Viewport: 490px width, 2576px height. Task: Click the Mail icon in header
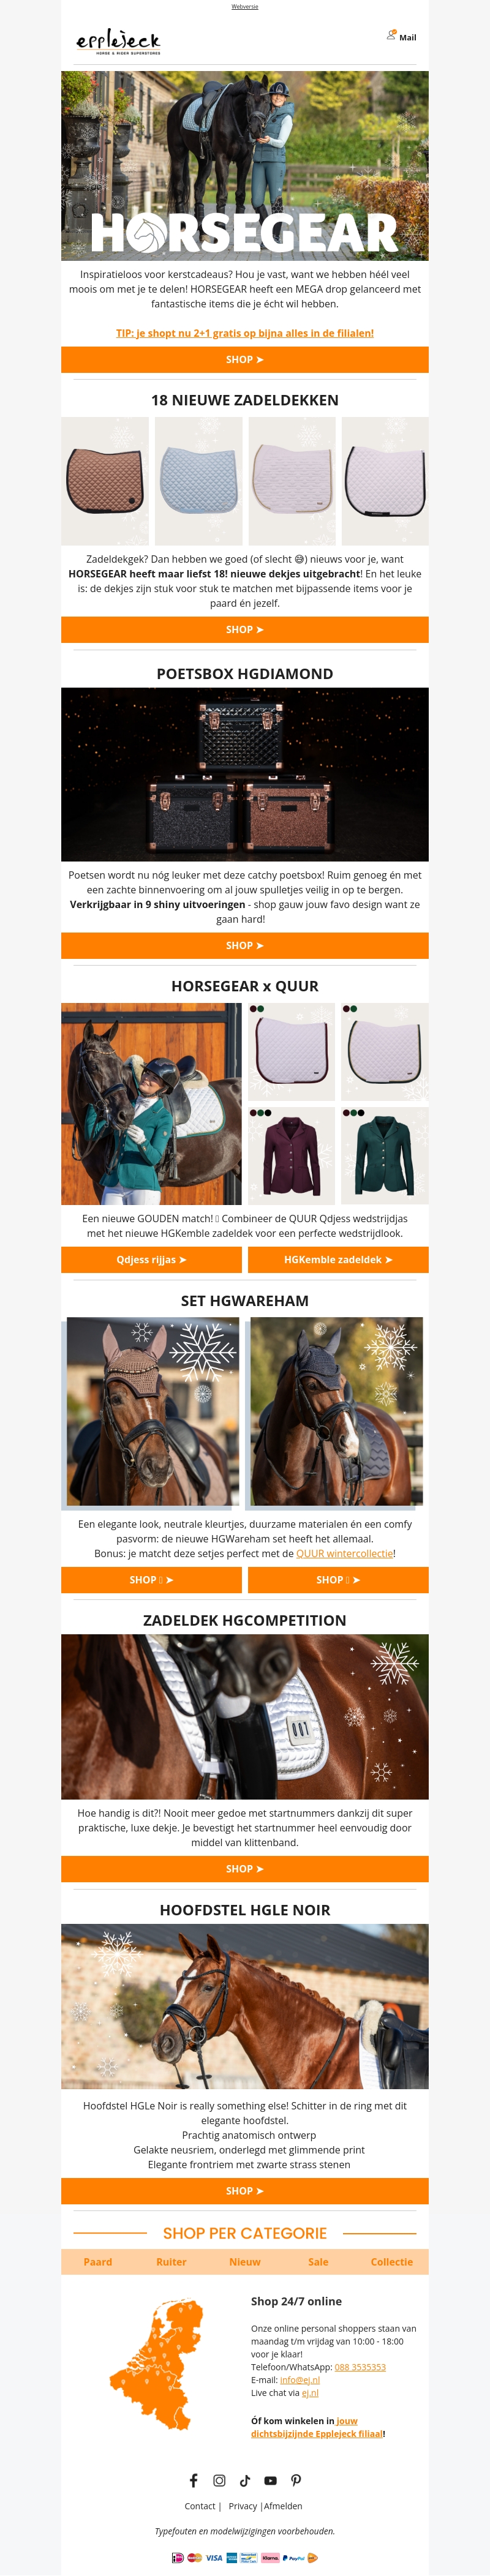(x=392, y=35)
